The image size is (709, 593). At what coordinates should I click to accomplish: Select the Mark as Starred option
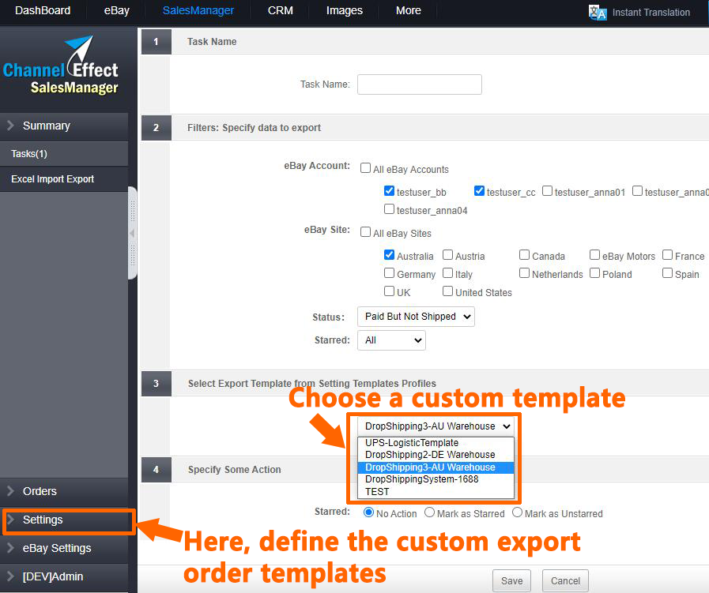pyautogui.click(x=429, y=512)
